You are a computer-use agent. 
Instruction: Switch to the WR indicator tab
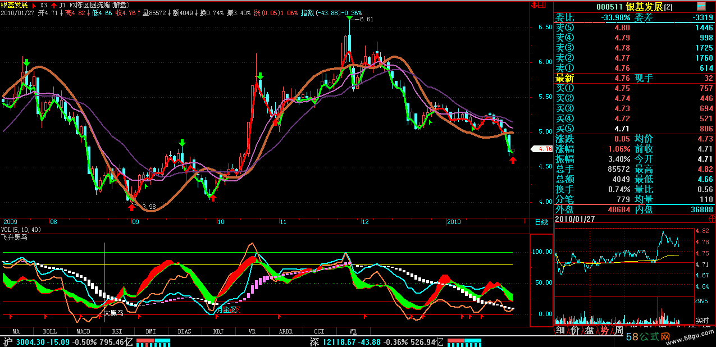[353, 331]
